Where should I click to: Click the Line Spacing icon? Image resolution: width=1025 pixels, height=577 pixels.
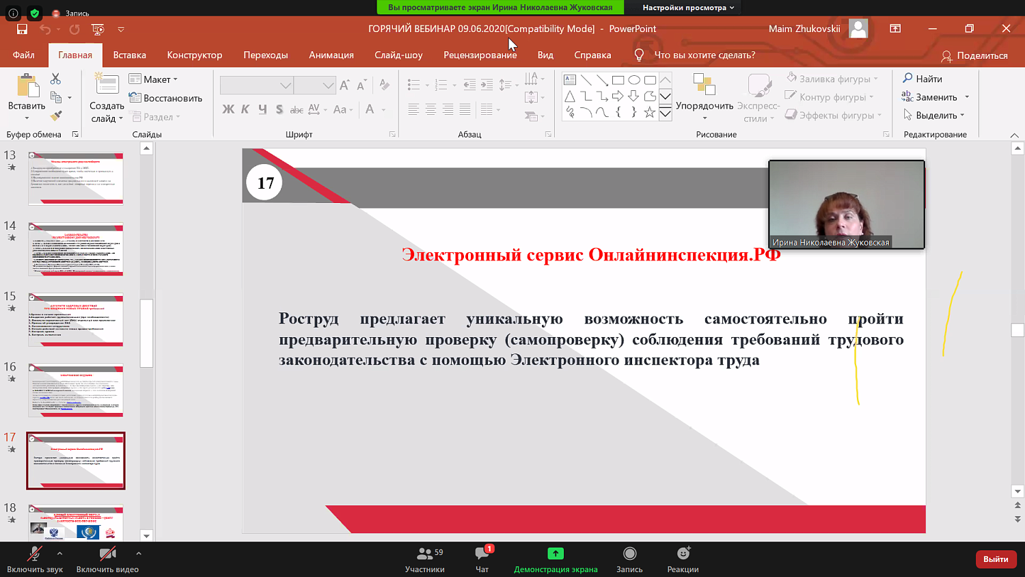[504, 85]
